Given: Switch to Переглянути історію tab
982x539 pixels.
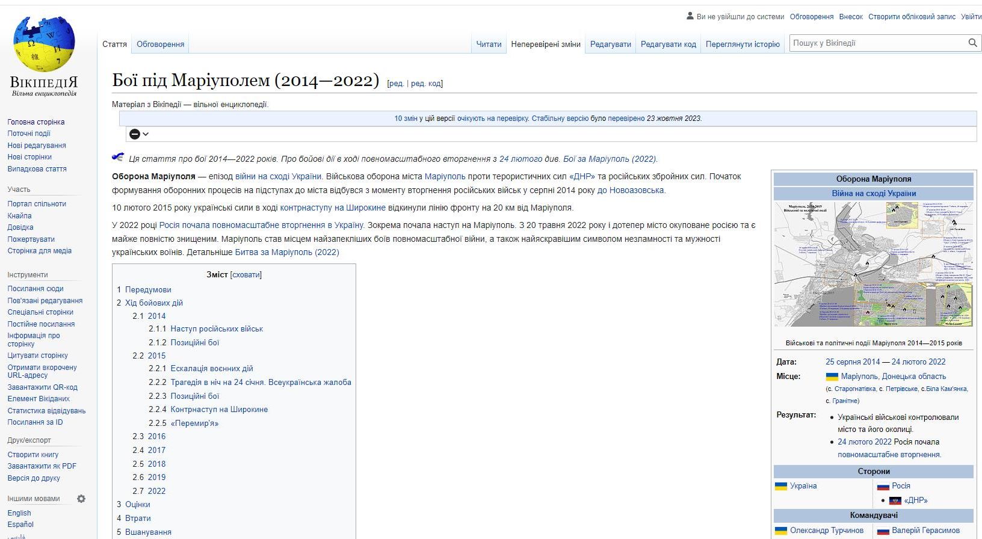Looking at the screenshot, I should (x=742, y=44).
